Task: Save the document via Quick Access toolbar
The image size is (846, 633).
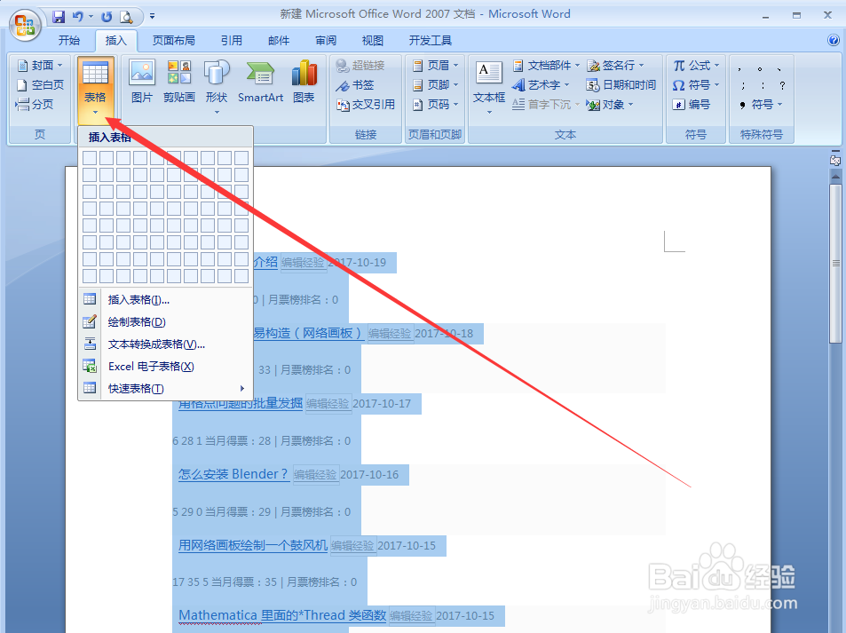Action: (x=59, y=17)
